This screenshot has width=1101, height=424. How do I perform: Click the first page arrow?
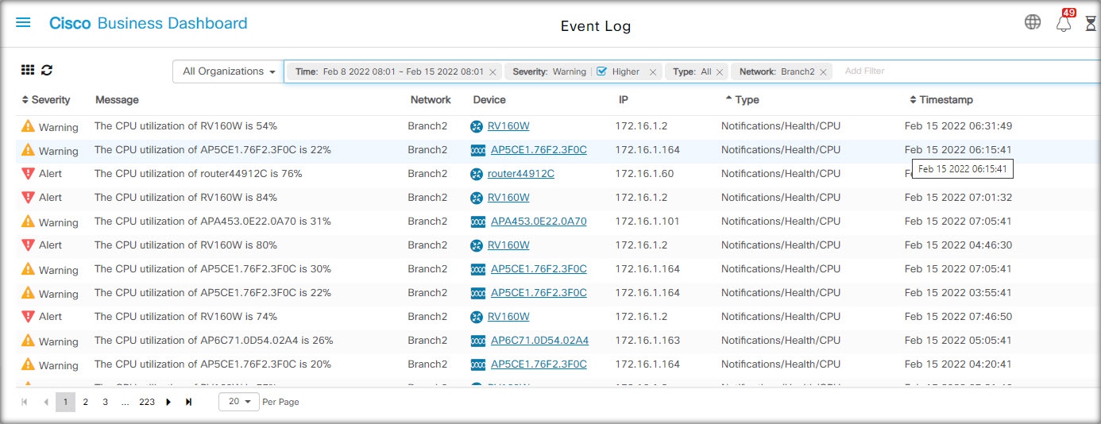[25, 402]
